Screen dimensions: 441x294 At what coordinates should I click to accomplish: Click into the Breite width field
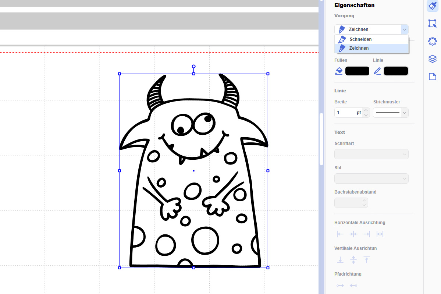[x=345, y=113]
